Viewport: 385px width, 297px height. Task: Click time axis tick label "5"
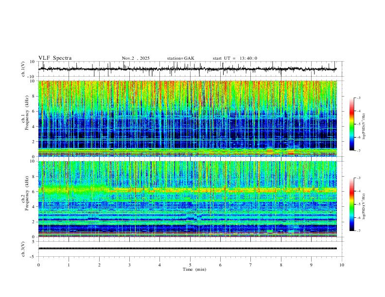click(x=190, y=265)
